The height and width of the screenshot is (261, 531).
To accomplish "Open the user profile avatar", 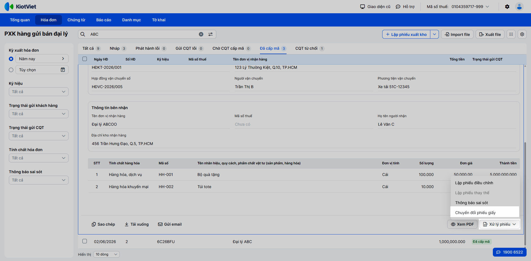I will click(x=519, y=7).
